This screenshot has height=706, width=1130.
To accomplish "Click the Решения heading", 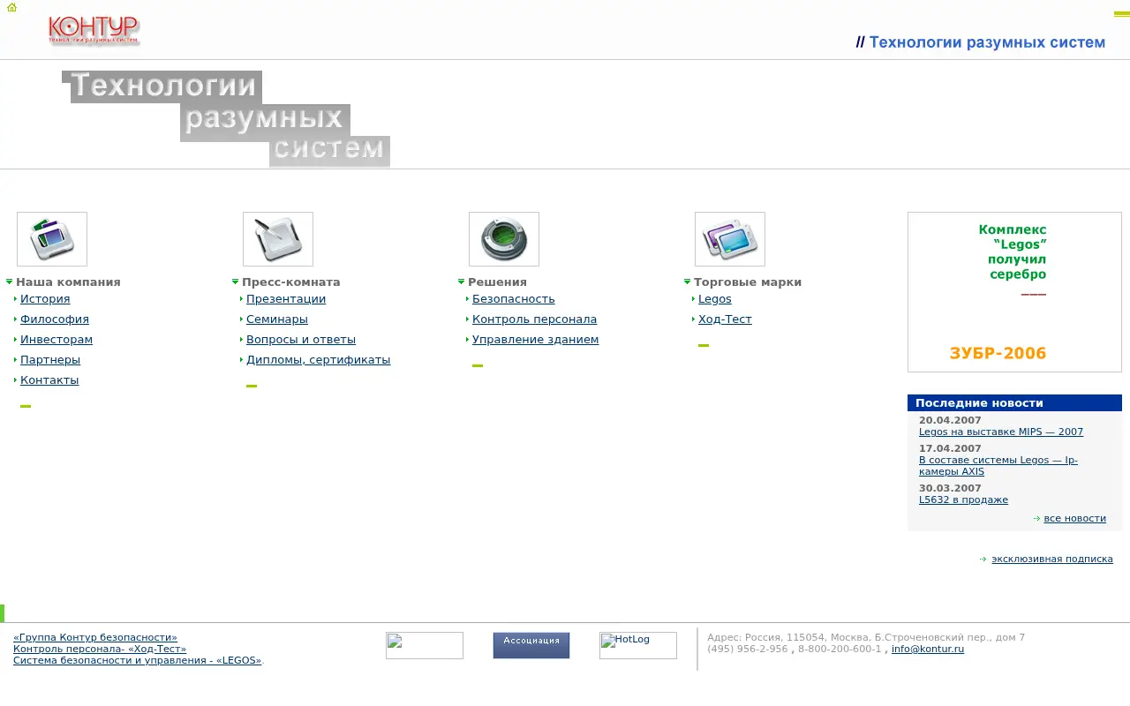I will pyautogui.click(x=497, y=282).
